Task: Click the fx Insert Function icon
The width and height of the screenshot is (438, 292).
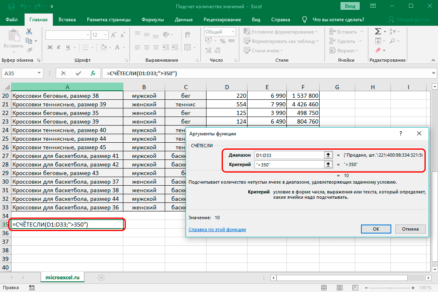Action: pos(93,73)
